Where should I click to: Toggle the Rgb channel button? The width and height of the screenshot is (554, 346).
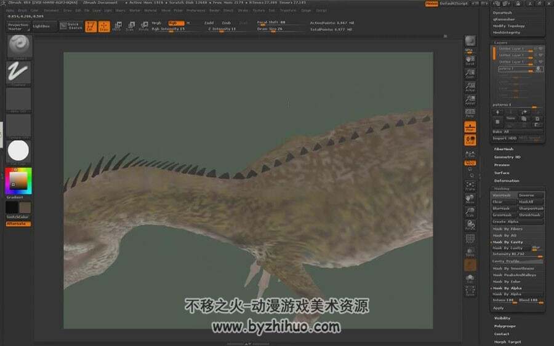[175, 23]
